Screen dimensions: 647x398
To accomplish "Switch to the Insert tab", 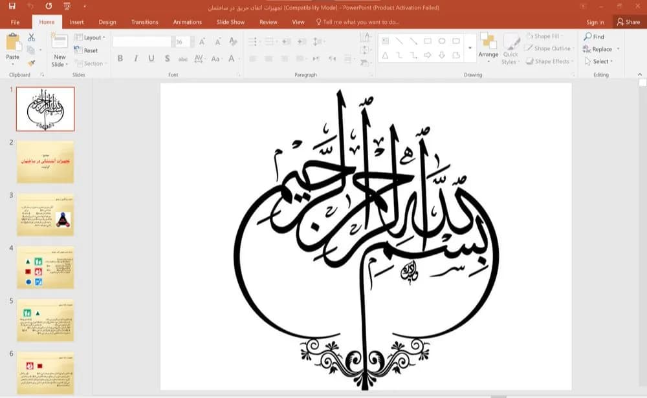I will 77,22.
